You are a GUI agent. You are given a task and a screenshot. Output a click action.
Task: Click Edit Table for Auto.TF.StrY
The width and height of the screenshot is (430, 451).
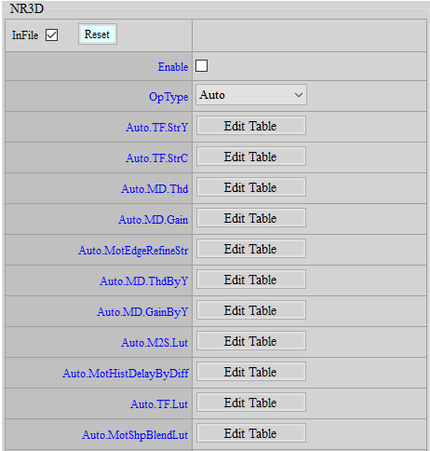click(251, 126)
